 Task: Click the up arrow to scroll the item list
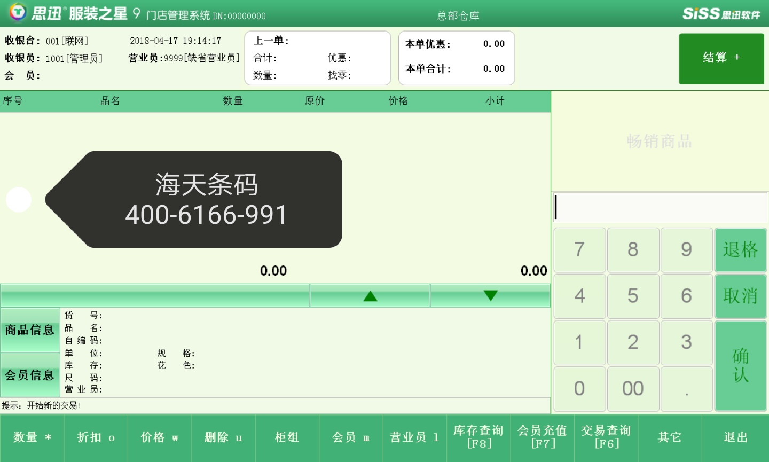(x=370, y=296)
